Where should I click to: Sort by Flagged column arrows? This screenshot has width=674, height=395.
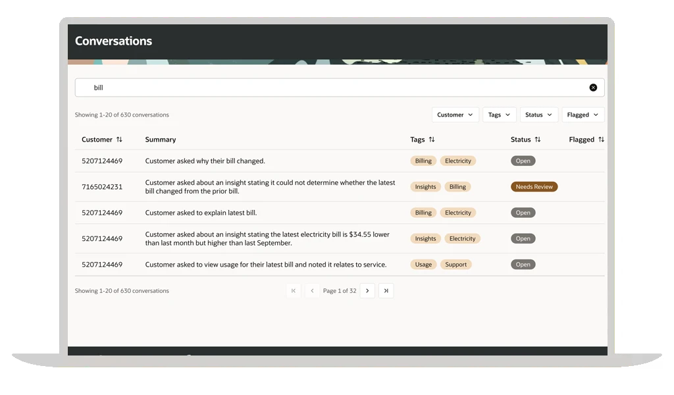(x=601, y=140)
